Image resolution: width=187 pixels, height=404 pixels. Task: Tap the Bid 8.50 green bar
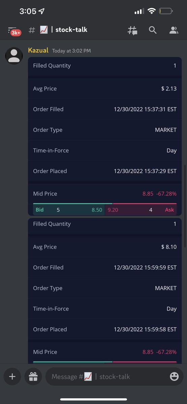(69, 210)
